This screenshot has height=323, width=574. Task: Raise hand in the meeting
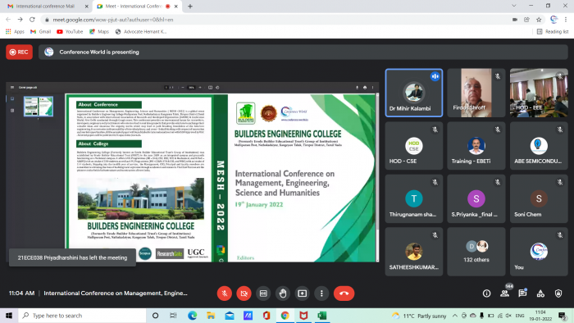pos(283,293)
